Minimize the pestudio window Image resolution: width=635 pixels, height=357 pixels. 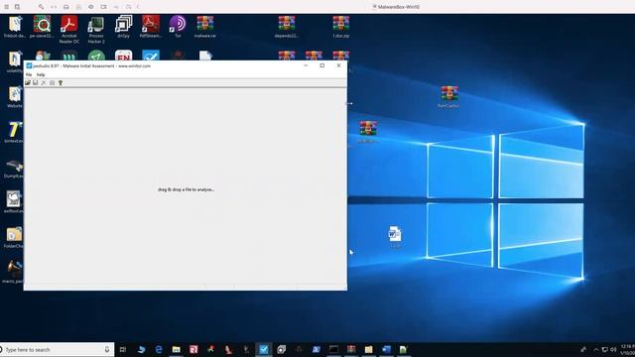pos(306,65)
